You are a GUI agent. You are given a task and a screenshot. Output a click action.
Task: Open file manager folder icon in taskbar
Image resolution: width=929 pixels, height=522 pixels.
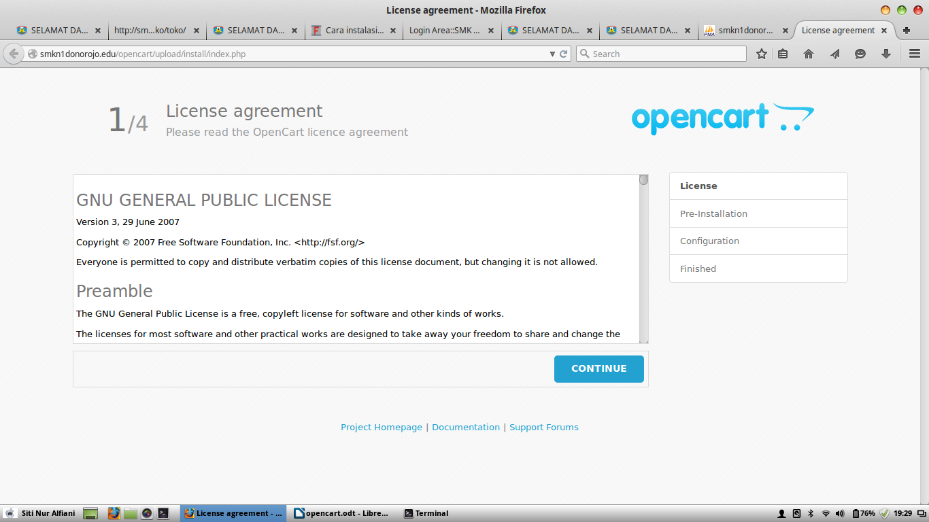pyautogui.click(x=131, y=513)
